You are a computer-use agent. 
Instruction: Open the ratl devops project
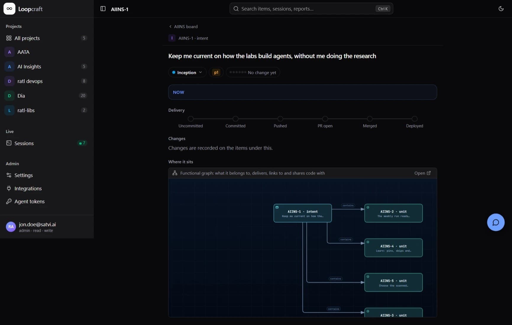(46, 81)
